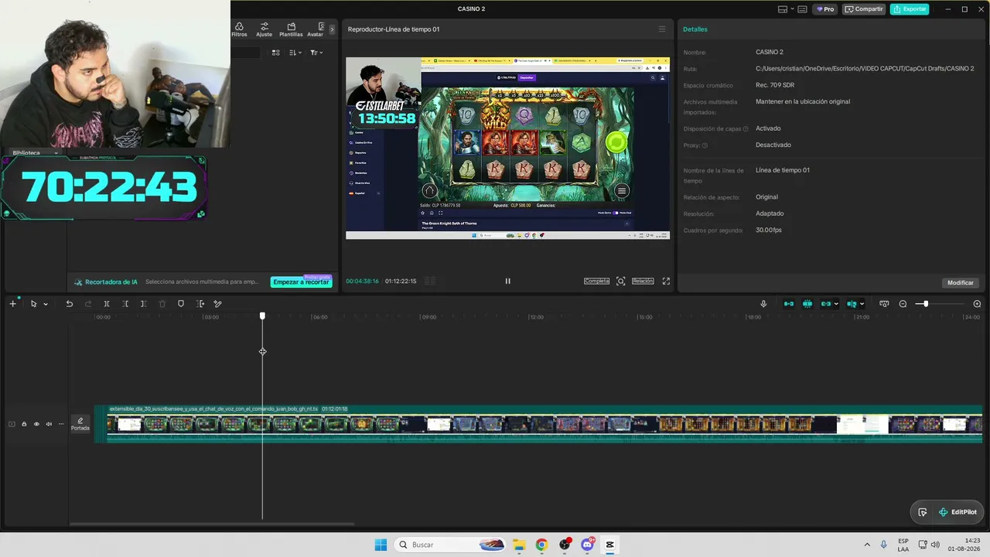
Task: Open the auto-edit magic wand tool
Action: coord(218,304)
